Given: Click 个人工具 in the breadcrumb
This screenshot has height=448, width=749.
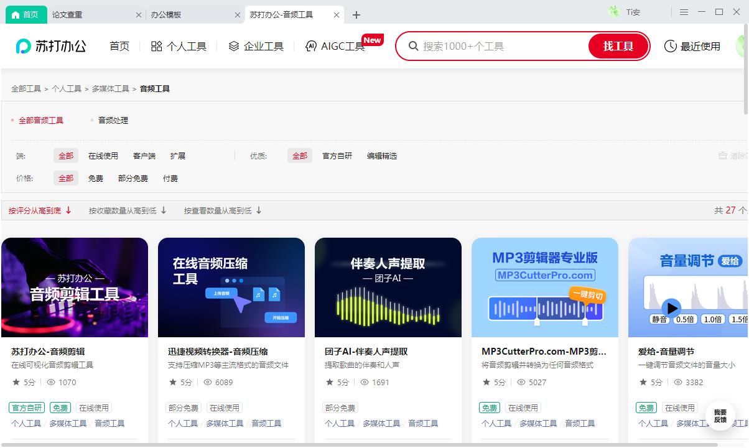Looking at the screenshot, I should click(x=67, y=89).
